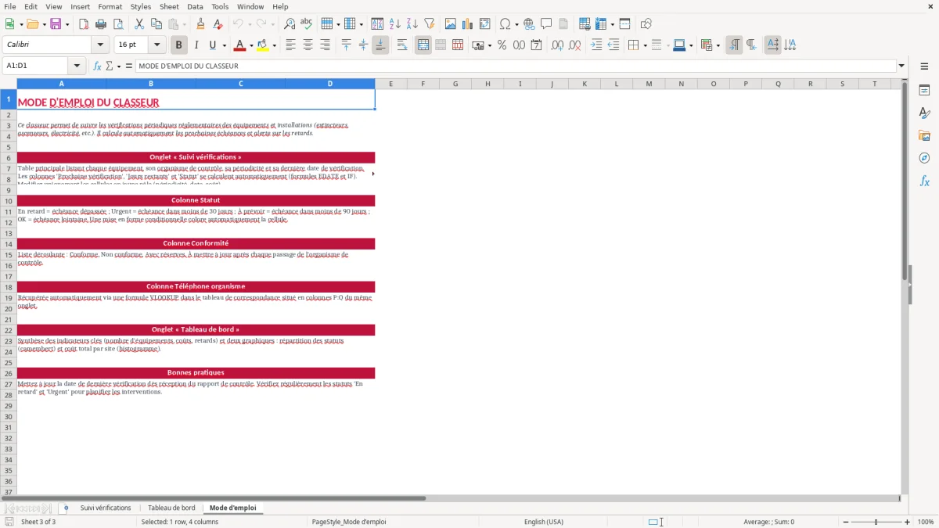Screen dimensions: 939x528
Task: Open the Data menu
Action: pyautogui.click(x=195, y=6)
